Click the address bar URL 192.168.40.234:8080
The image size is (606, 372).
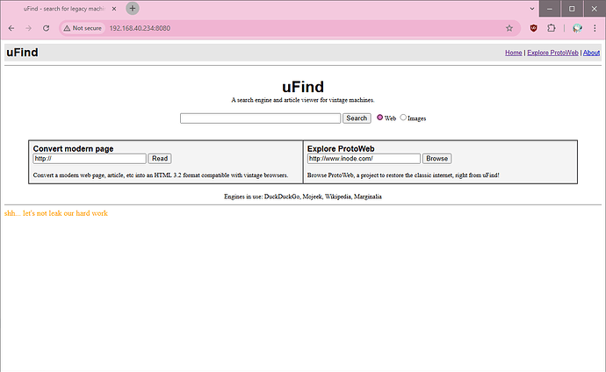[140, 28]
